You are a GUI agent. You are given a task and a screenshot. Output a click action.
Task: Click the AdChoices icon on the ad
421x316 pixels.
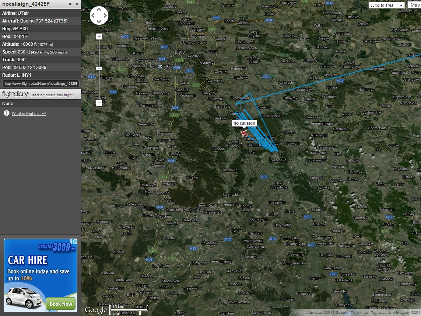click(74, 242)
